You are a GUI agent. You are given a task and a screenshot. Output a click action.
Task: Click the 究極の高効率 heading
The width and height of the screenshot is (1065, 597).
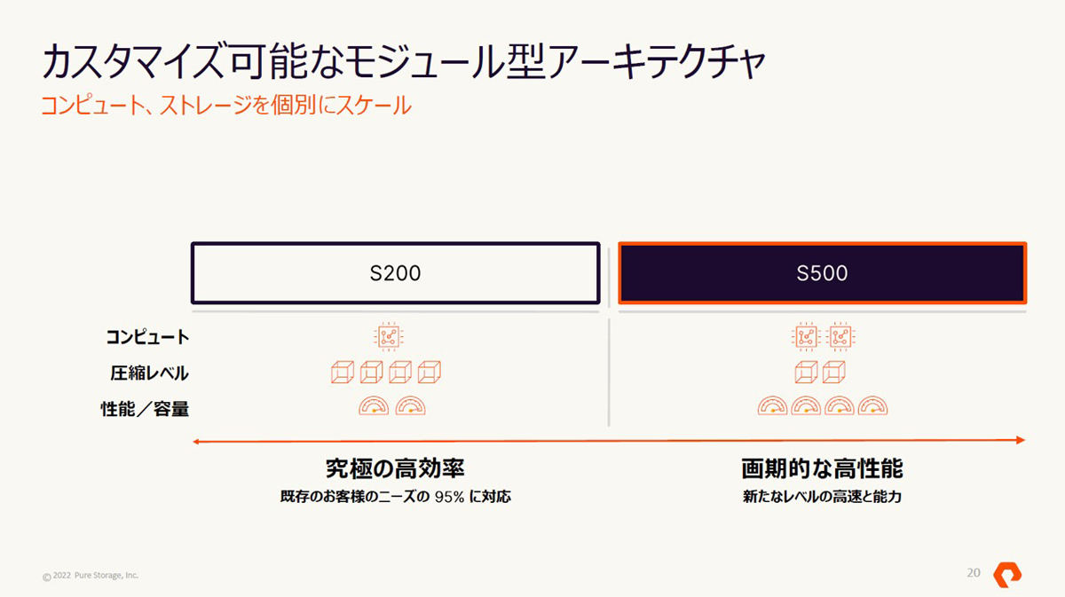click(x=395, y=467)
